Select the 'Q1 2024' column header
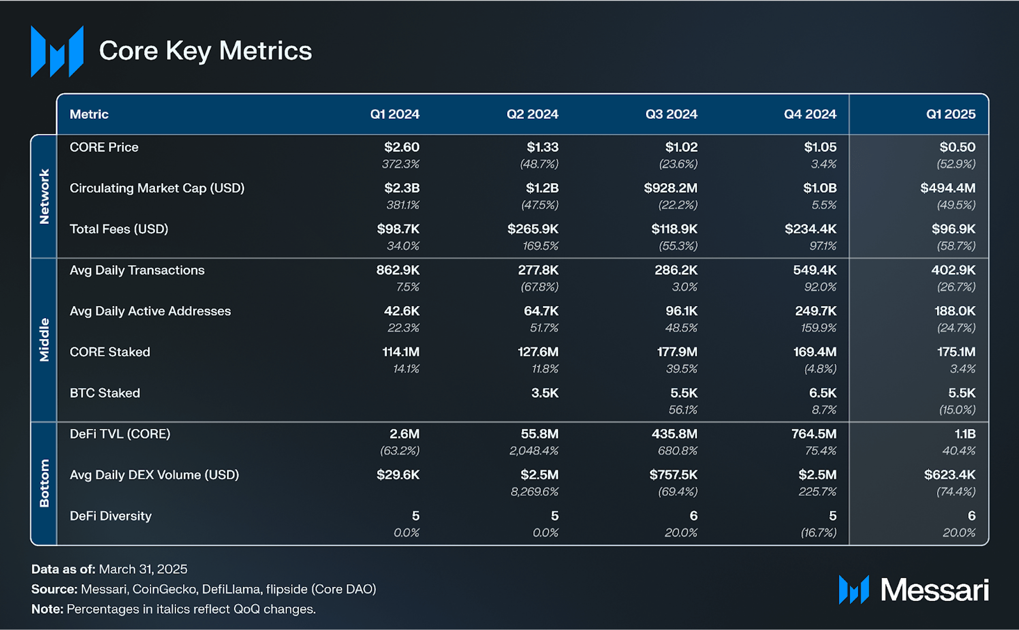The height and width of the screenshot is (630, 1019). (395, 114)
